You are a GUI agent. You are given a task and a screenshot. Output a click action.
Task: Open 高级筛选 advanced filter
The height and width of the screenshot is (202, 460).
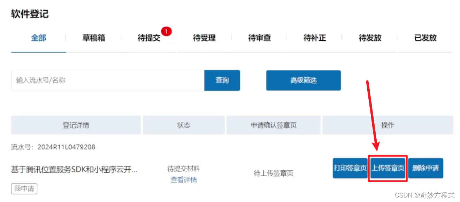[304, 80]
